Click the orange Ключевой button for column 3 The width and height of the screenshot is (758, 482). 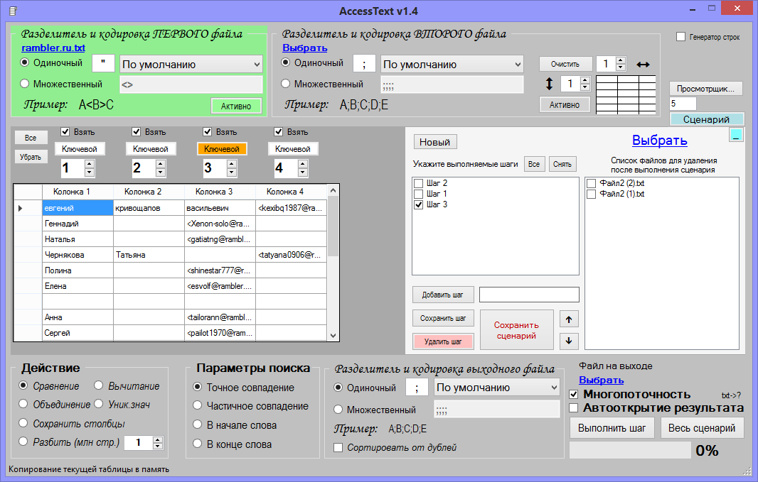pyautogui.click(x=221, y=149)
